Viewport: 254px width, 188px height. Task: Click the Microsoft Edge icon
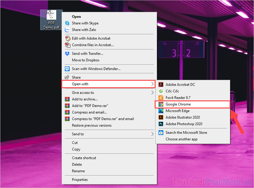161,111
